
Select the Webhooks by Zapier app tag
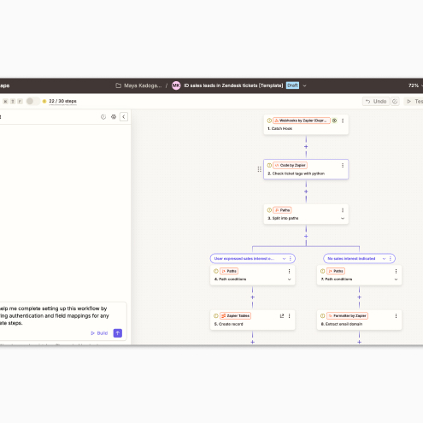pos(302,120)
